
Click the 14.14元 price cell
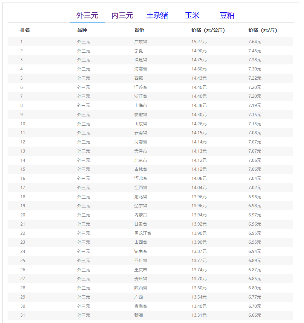(x=199, y=142)
